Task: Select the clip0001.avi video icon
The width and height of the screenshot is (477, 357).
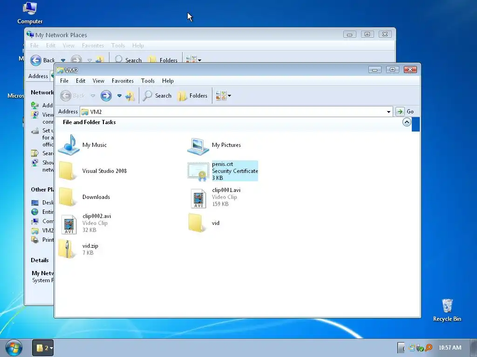Action: 198,198
